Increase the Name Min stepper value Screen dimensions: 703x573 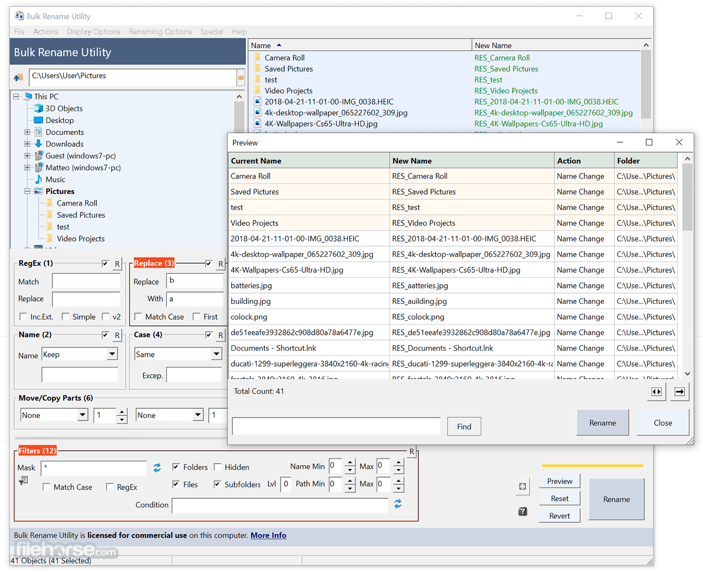pyautogui.click(x=350, y=463)
